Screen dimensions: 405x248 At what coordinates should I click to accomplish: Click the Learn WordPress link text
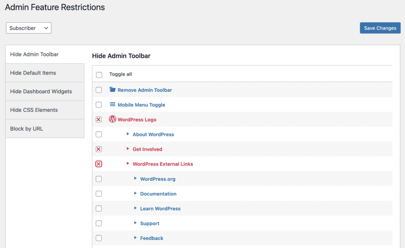[160, 209]
